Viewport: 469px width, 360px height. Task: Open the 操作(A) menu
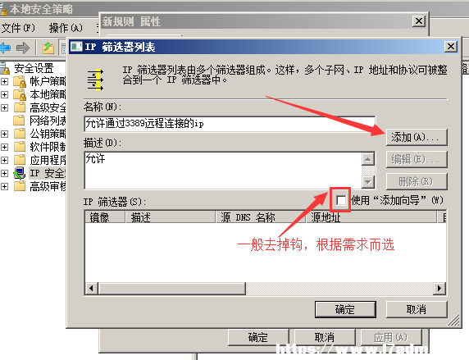pyautogui.click(x=66, y=28)
